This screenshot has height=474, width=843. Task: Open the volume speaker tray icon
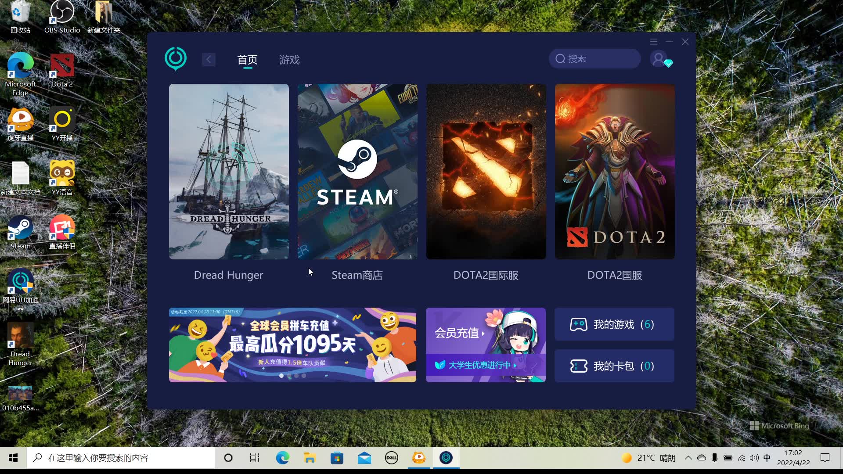coord(754,458)
